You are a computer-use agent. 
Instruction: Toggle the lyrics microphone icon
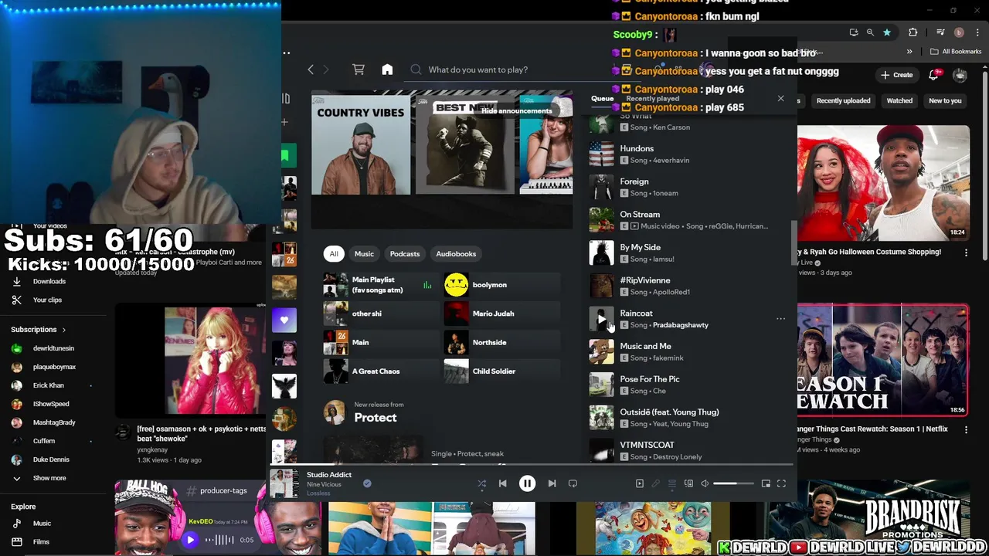tap(656, 483)
